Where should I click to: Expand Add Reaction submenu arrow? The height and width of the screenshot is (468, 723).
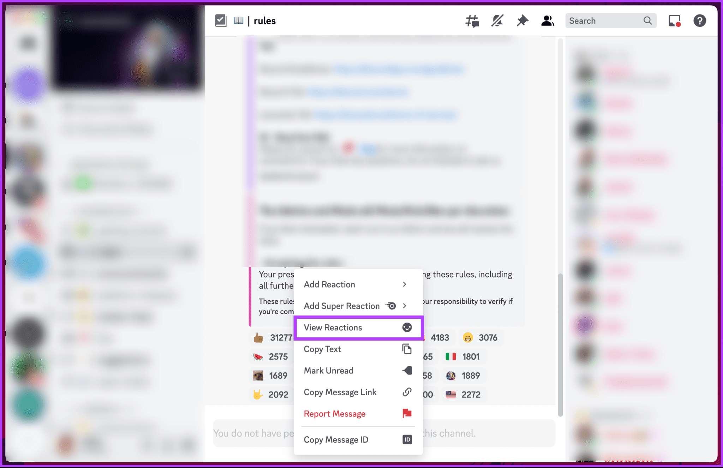click(405, 284)
